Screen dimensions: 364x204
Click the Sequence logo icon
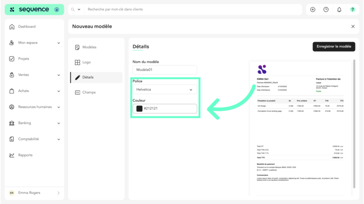point(12,9)
